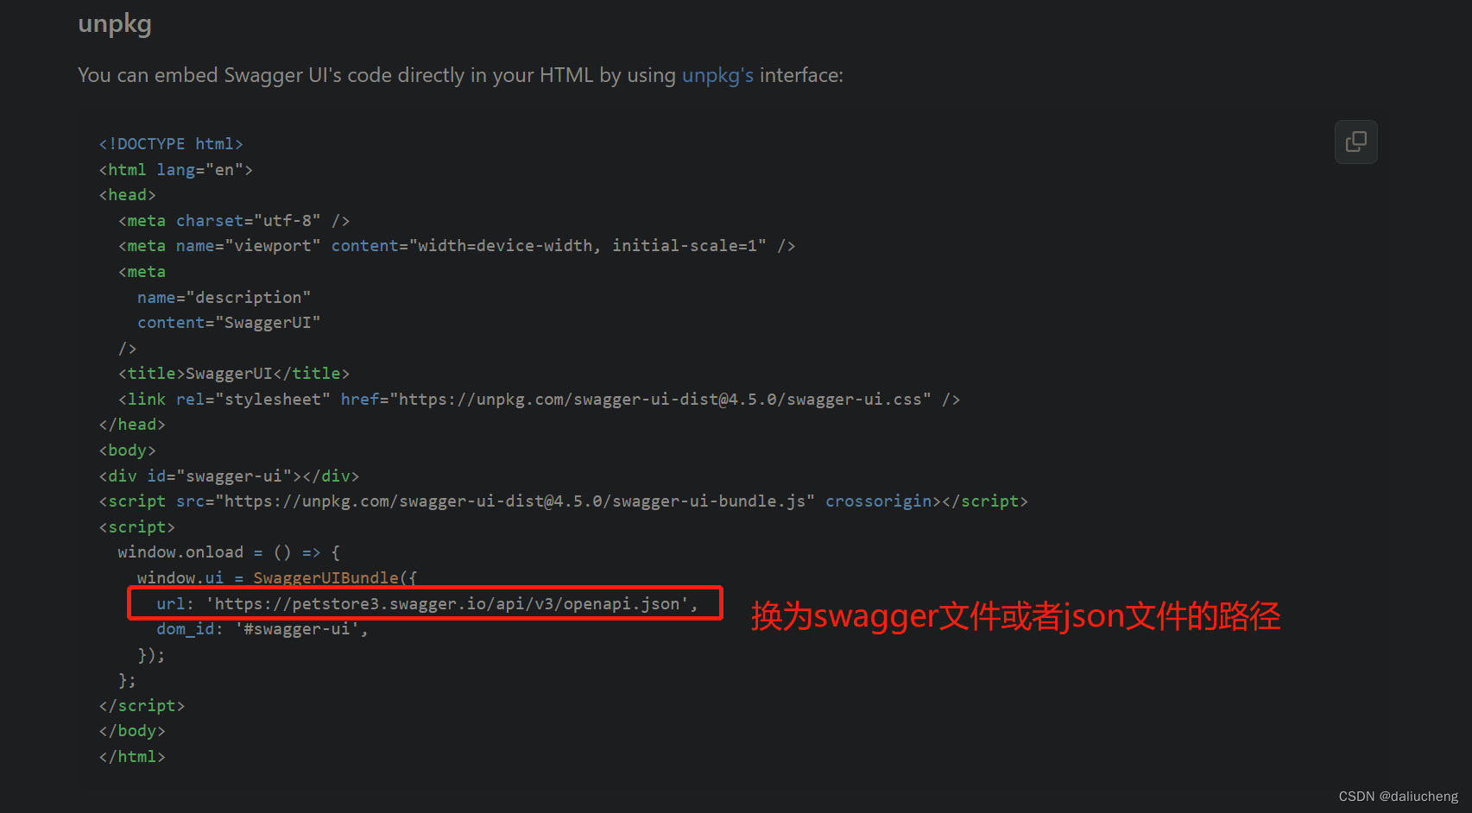Click the closing </script> tag
Screen dimensions: 1472x813
[x=142, y=706]
